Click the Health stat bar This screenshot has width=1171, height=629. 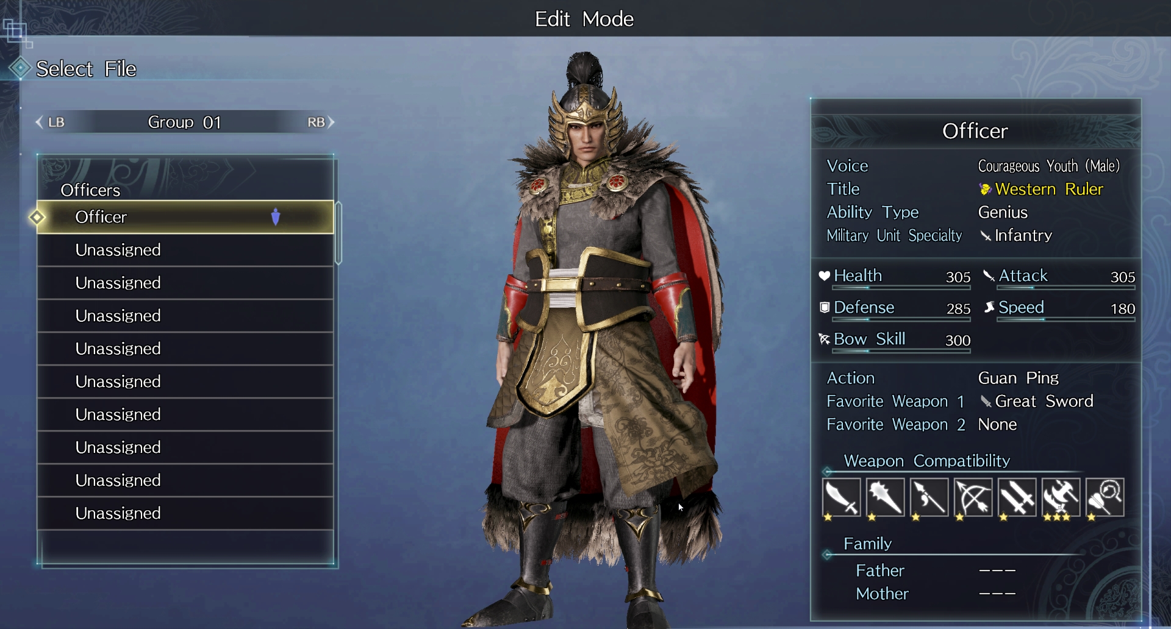pos(901,288)
